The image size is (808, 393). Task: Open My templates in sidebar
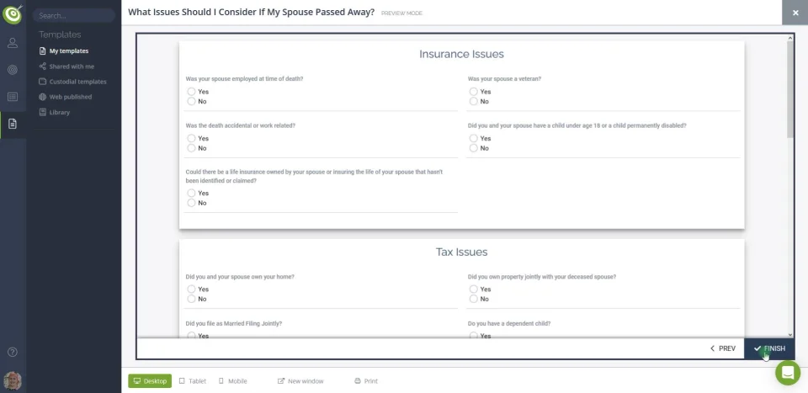click(x=67, y=51)
